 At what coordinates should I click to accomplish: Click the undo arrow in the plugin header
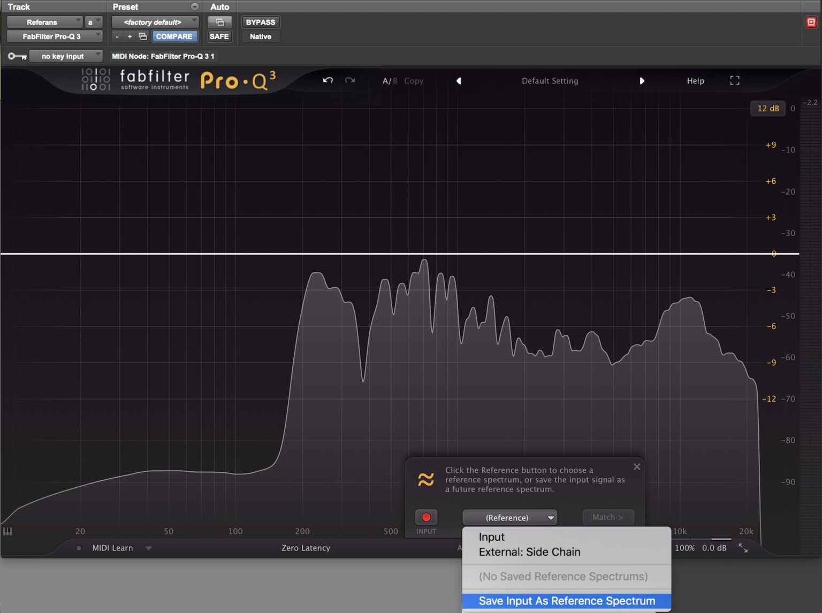click(x=328, y=80)
